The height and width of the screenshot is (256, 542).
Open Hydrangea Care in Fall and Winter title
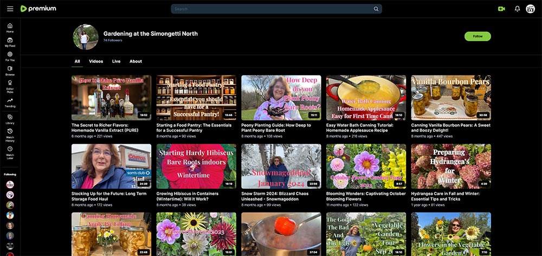(445, 196)
